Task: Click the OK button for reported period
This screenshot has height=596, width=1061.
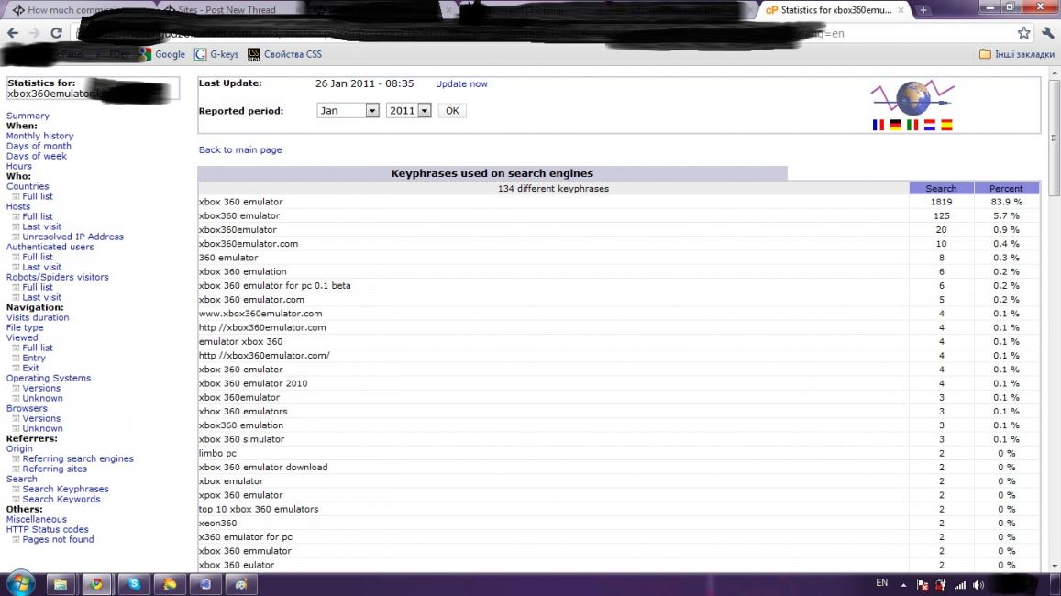Action: pos(452,110)
